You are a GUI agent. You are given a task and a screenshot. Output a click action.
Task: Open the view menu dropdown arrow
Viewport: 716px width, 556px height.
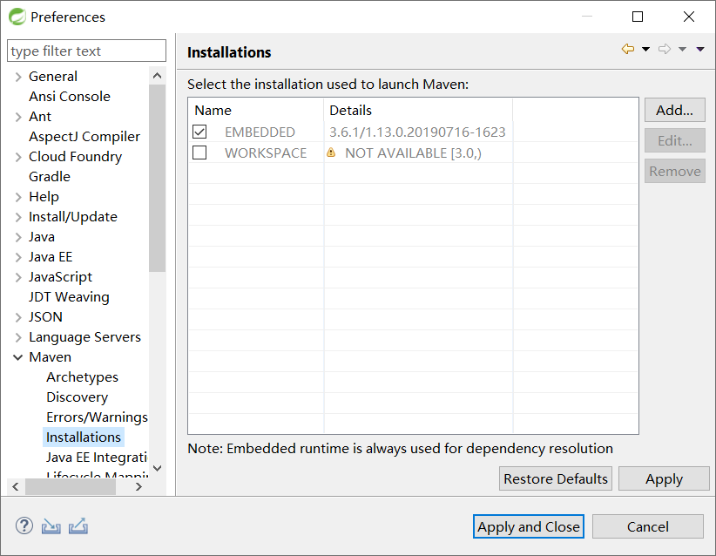[x=700, y=49]
